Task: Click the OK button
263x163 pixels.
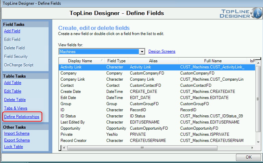Action: pos(249,157)
